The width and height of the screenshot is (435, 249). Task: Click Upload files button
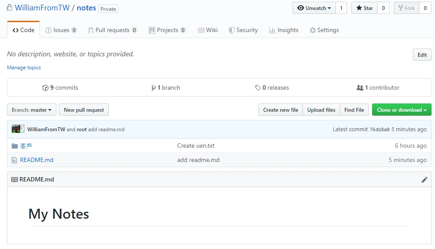(321, 110)
